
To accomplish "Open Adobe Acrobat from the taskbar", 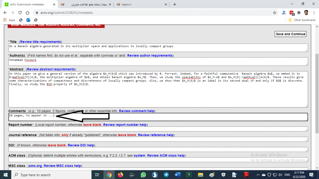I will pyautogui.click(x=246, y=175).
